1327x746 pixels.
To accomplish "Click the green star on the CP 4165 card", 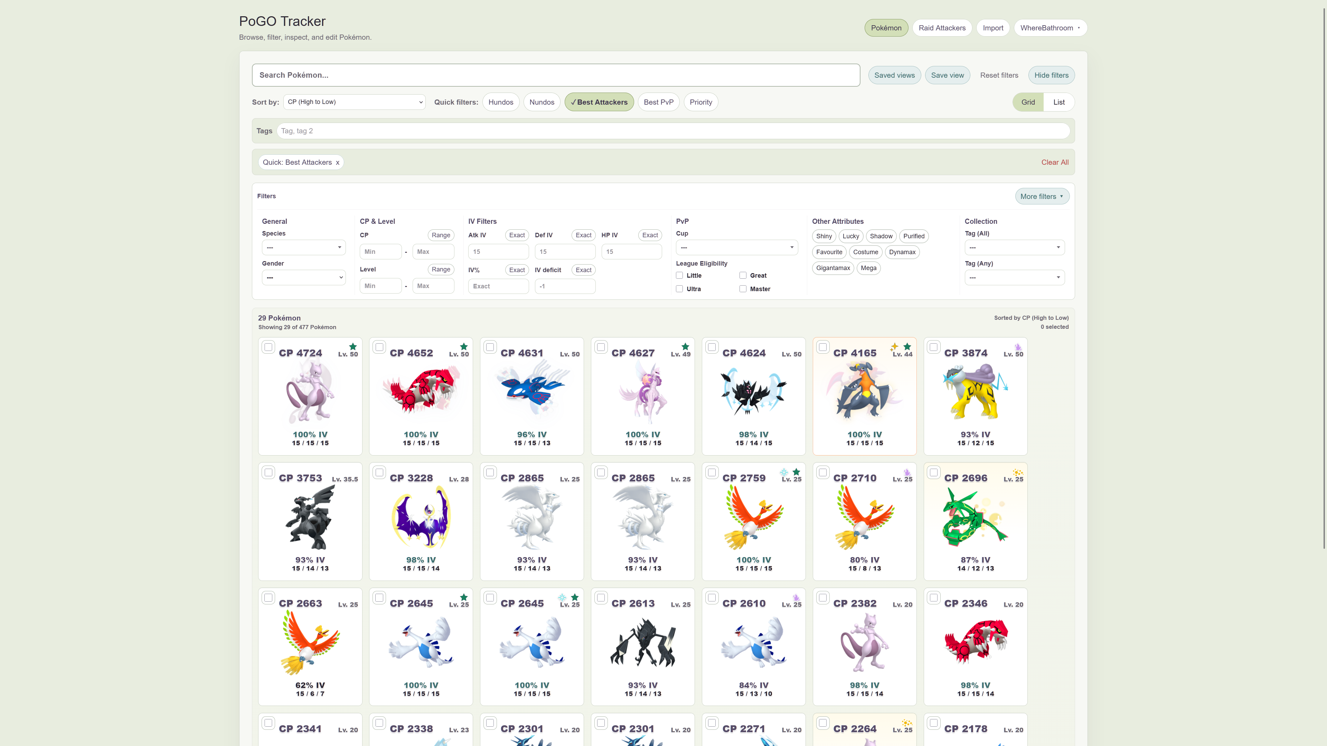I will pyautogui.click(x=907, y=346).
